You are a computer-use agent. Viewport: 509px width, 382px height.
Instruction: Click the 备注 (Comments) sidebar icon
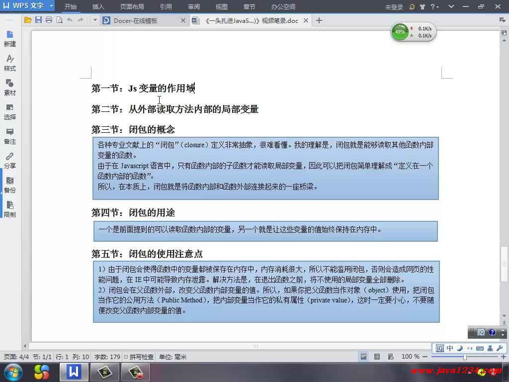tap(10, 136)
